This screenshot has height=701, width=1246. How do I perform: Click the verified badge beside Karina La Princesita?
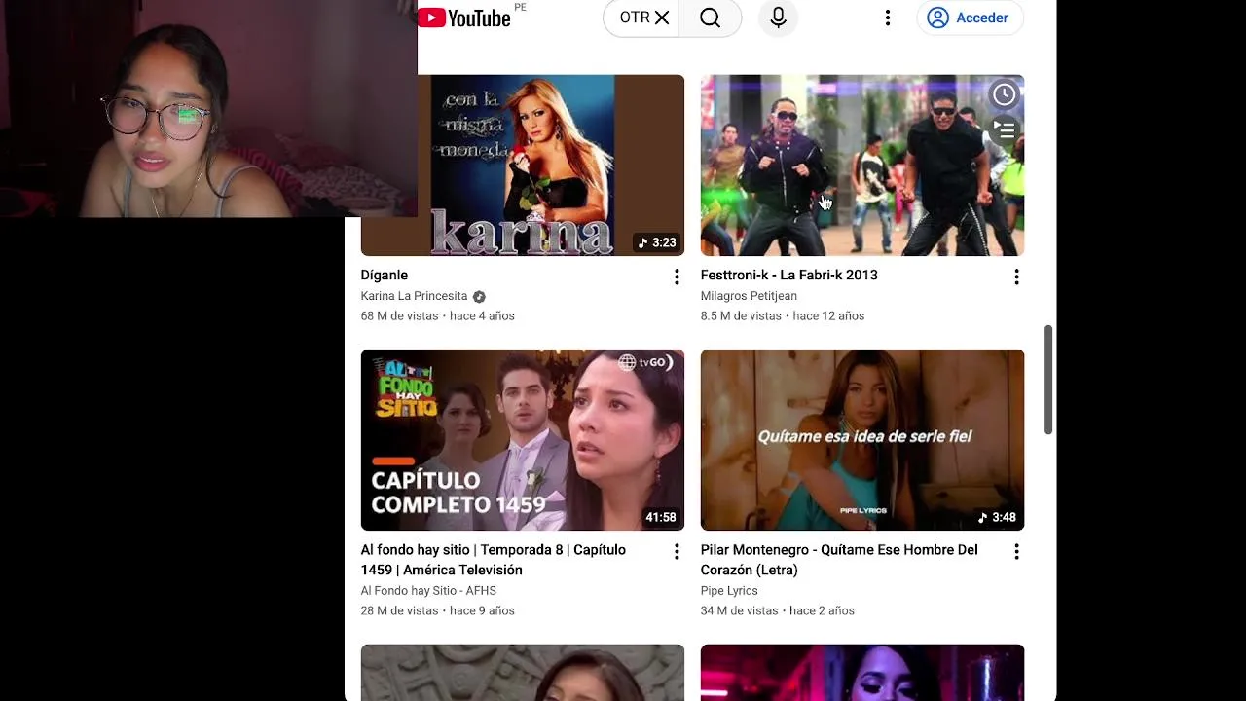pos(479,297)
